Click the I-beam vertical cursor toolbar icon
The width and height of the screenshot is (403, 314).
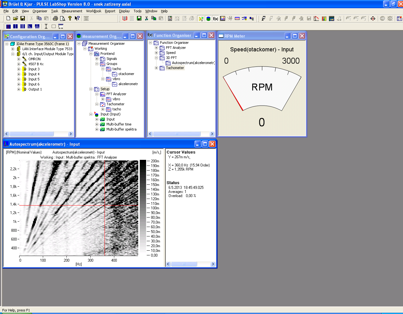point(46,26)
